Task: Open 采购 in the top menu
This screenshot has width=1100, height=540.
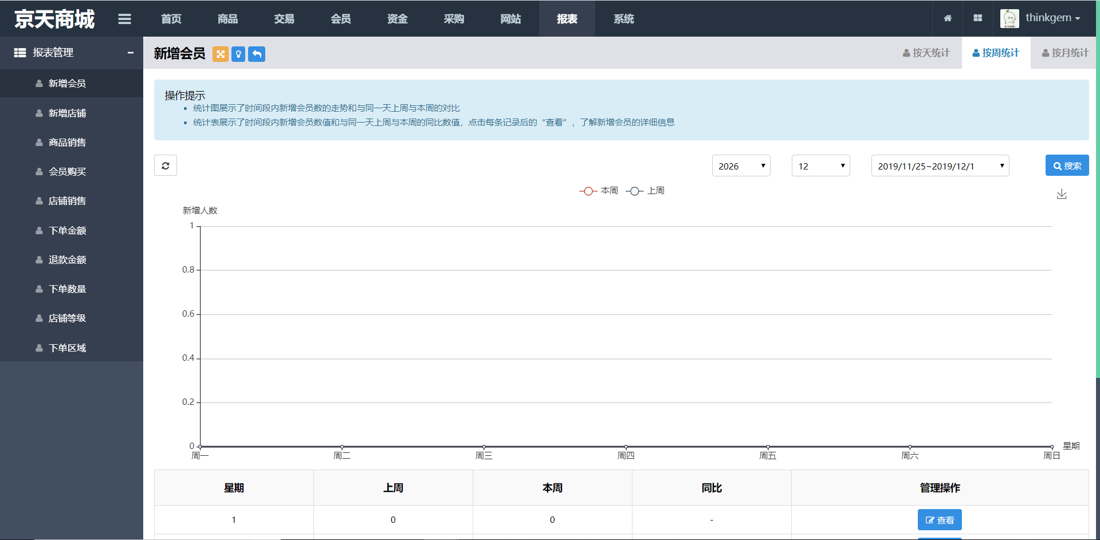Action: tap(454, 19)
